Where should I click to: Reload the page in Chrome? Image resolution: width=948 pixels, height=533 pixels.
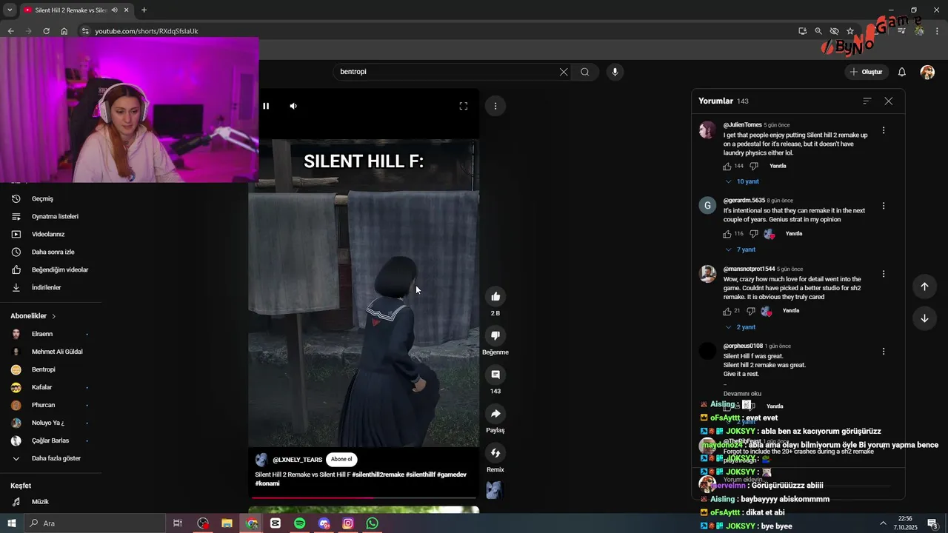click(46, 31)
